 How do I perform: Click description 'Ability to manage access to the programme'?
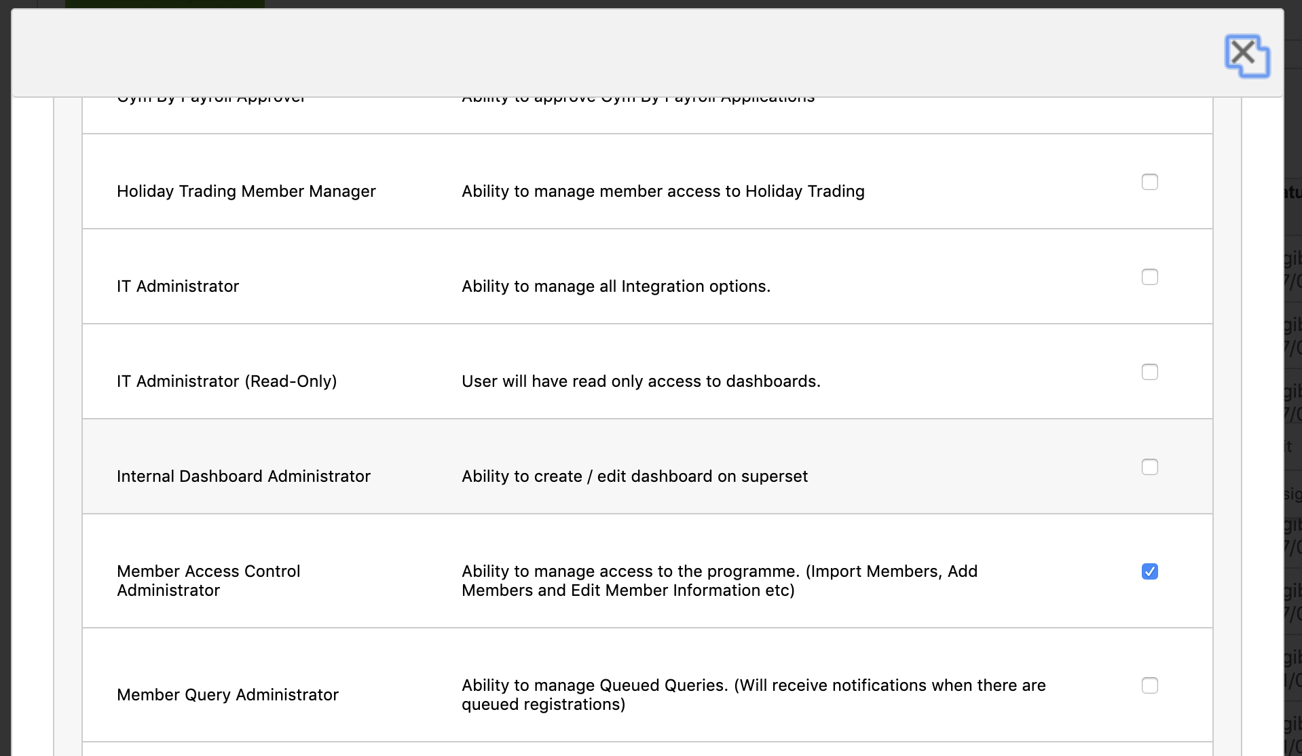pyautogui.click(x=720, y=581)
